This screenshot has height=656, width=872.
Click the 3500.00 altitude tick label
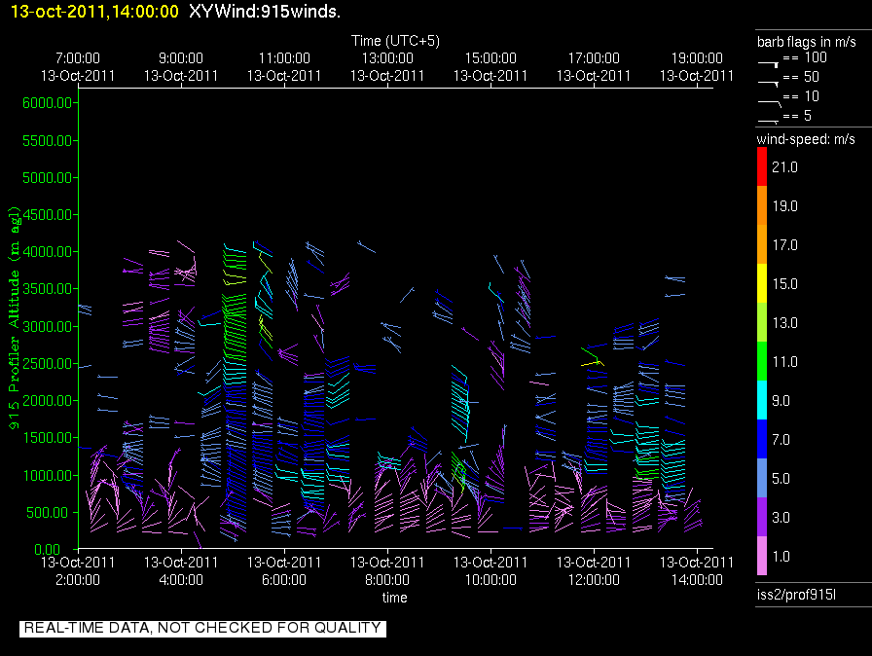[48, 288]
